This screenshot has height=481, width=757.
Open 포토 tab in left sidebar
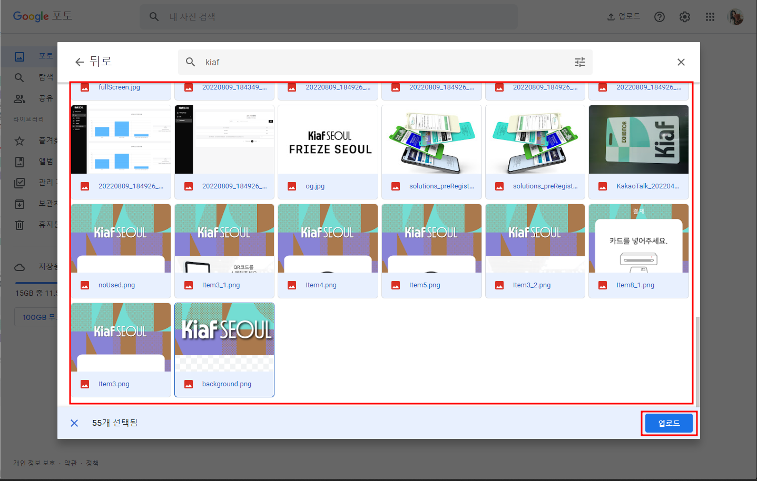[x=29, y=56]
